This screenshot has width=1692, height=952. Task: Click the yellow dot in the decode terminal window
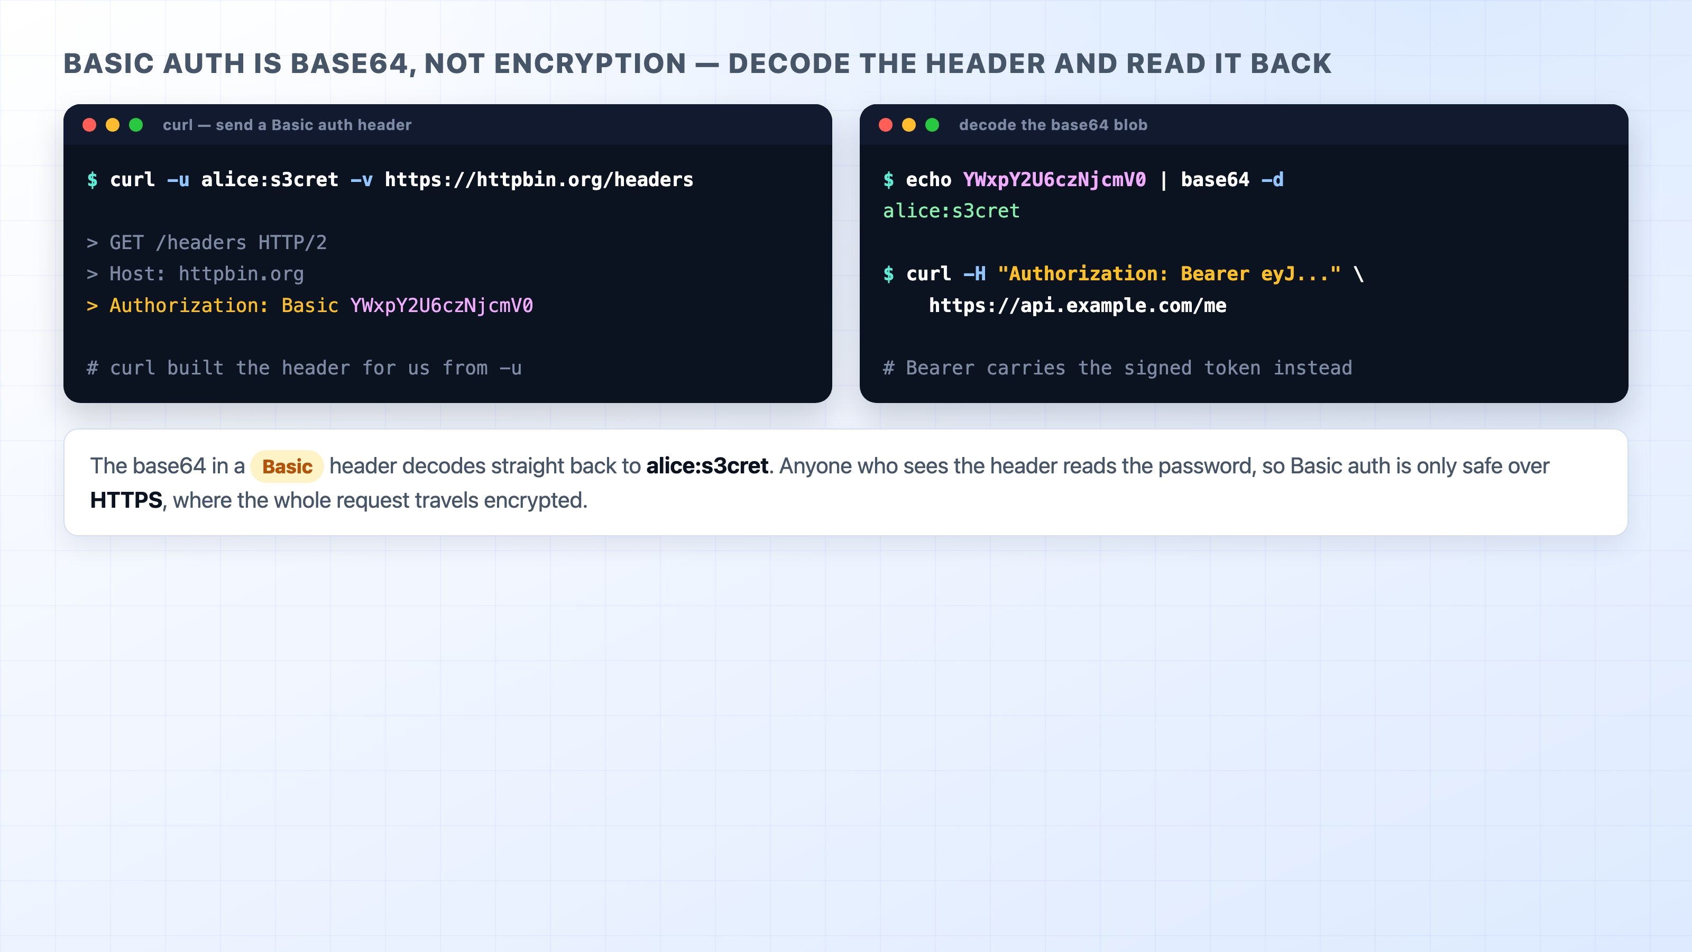(909, 125)
